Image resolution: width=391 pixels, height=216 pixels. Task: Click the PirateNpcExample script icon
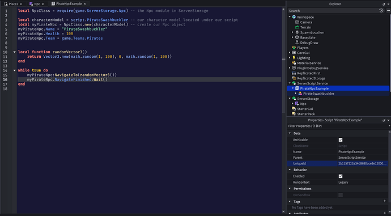(297, 88)
